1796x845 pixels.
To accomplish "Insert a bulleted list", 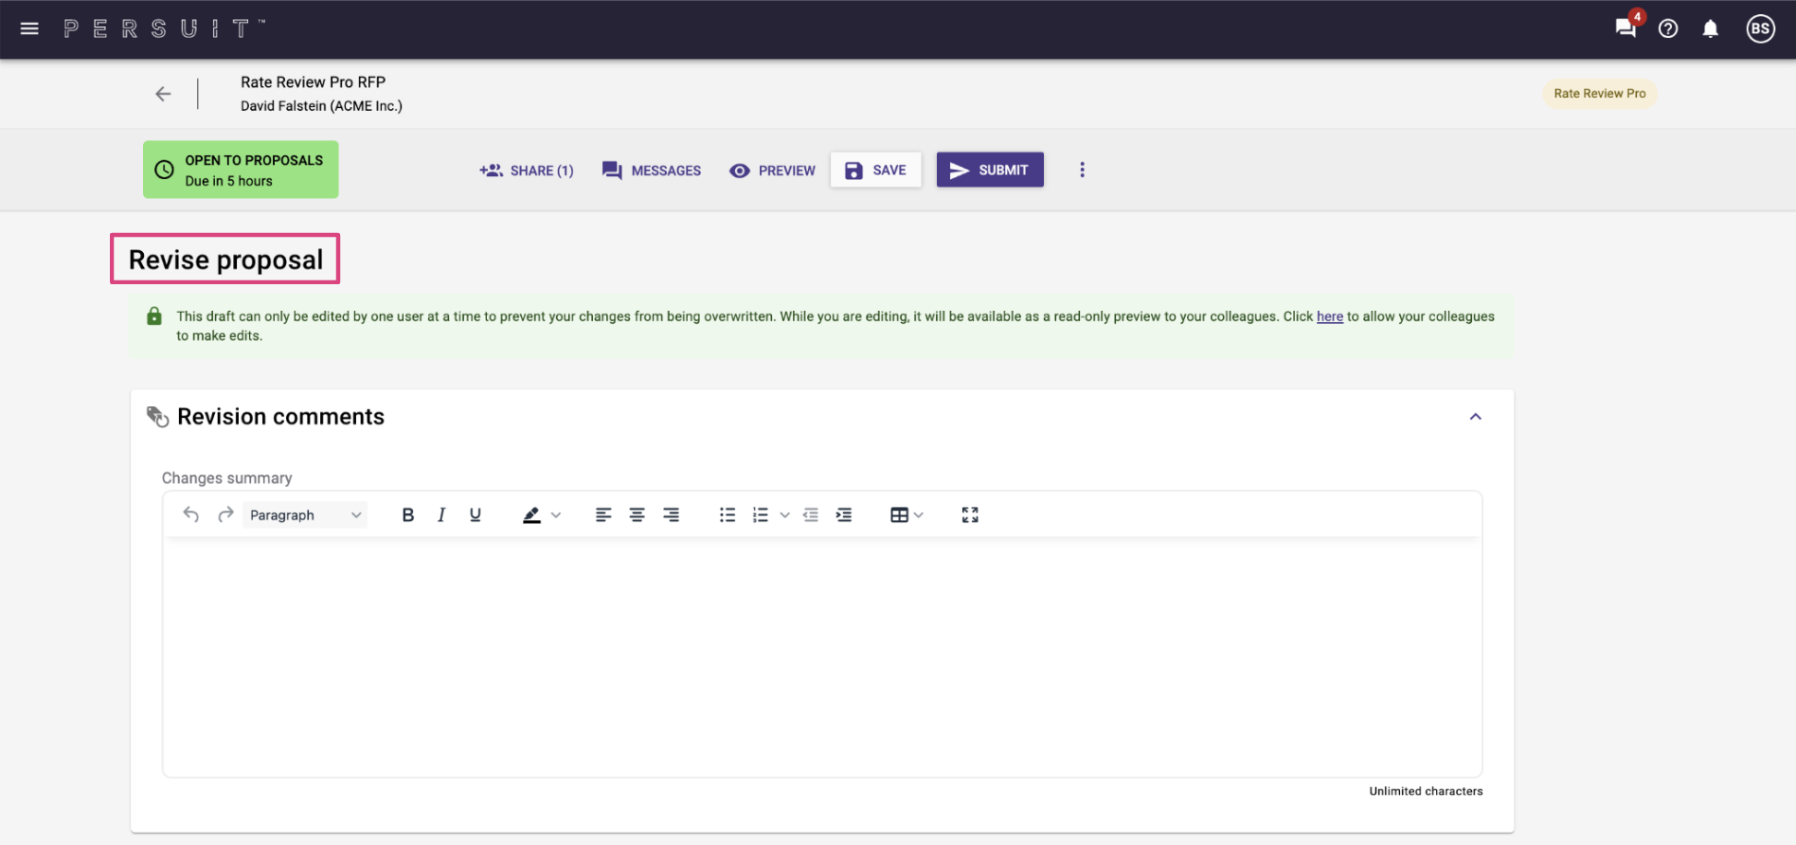I will [727, 514].
